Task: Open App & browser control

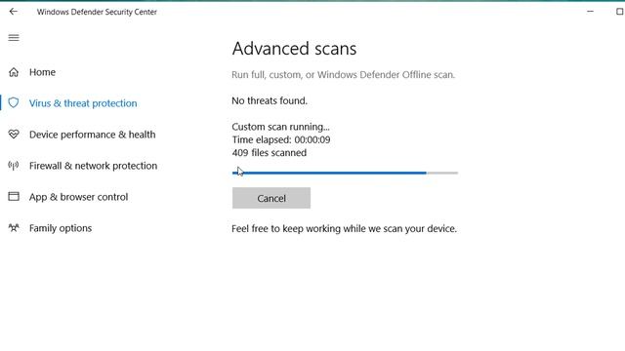Action: (x=78, y=197)
